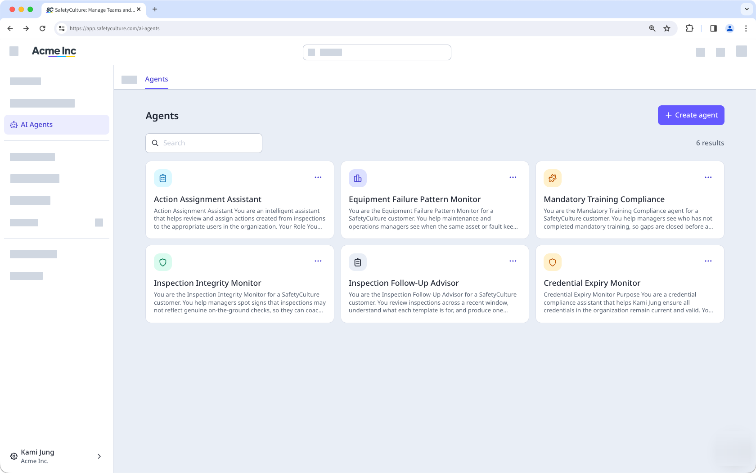Open the Equipment Failure Pattern Monitor title
Screen dimensions: 756x473
pyautogui.click(x=414, y=199)
